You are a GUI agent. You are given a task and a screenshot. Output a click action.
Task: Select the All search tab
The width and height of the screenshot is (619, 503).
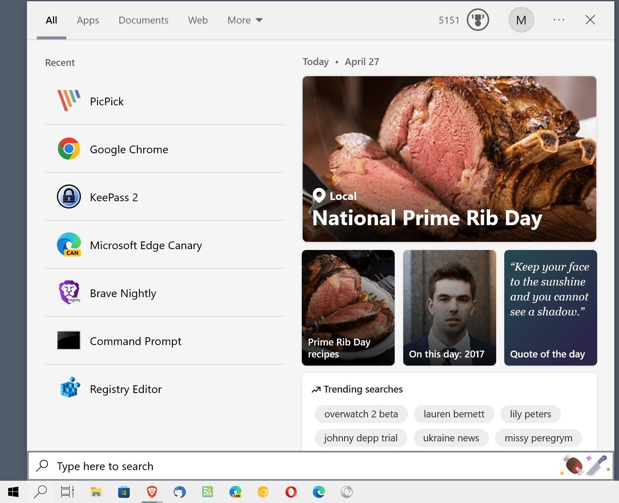point(51,20)
